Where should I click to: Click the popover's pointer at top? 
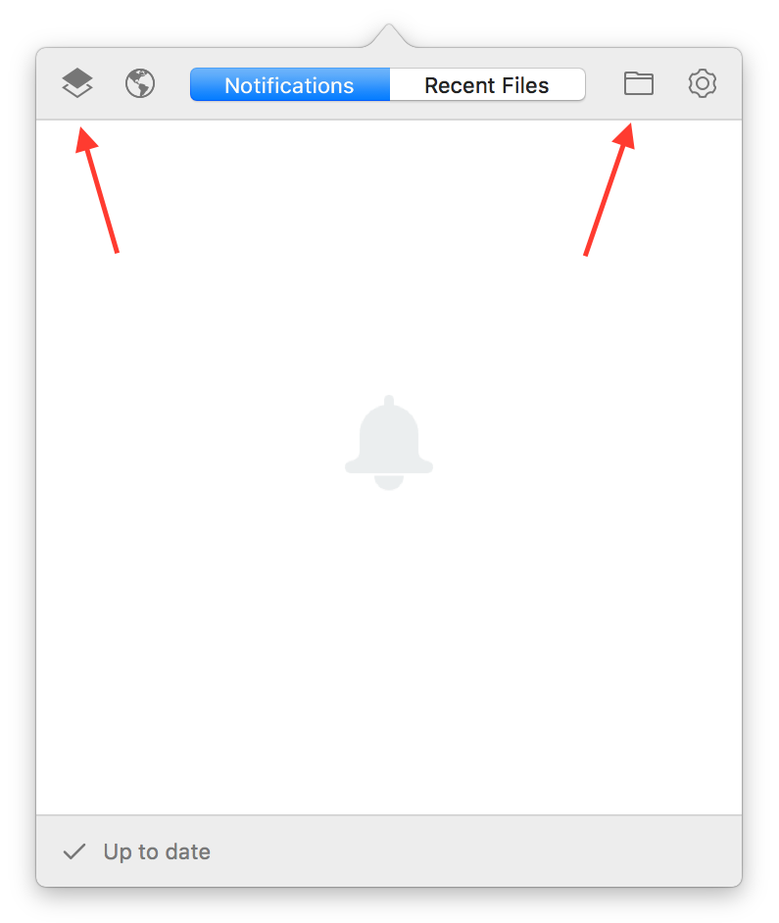[x=389, y=36]
